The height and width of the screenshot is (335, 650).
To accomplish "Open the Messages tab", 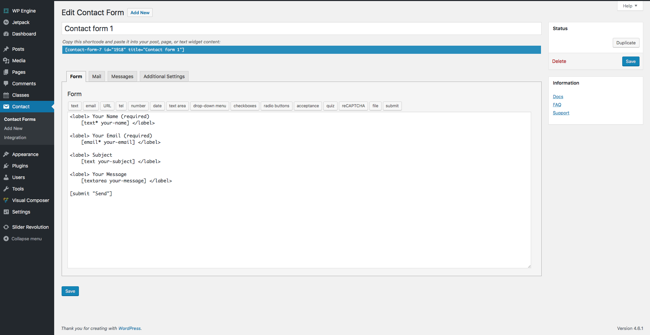I will 122,76.
